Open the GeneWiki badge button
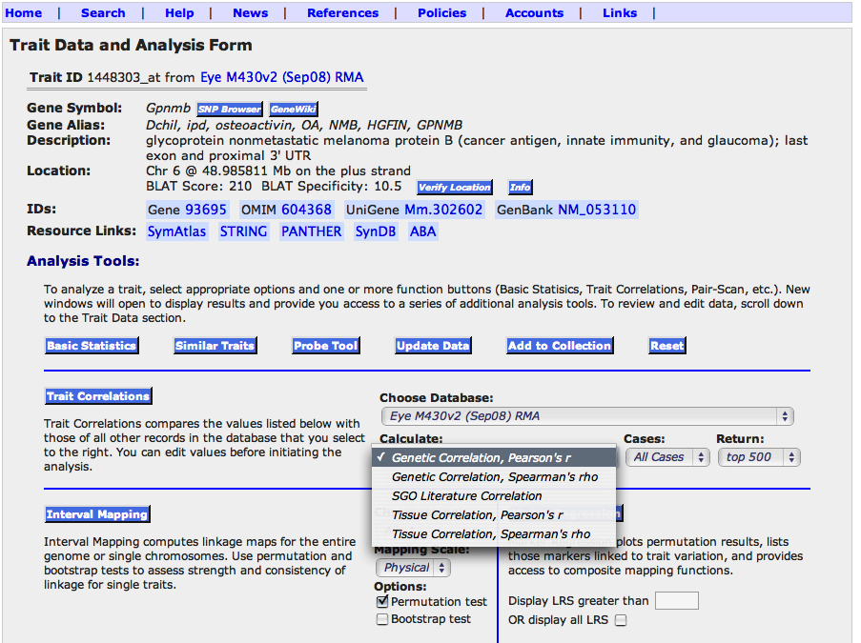The image size is (861, 643). (x=293, y=110)
